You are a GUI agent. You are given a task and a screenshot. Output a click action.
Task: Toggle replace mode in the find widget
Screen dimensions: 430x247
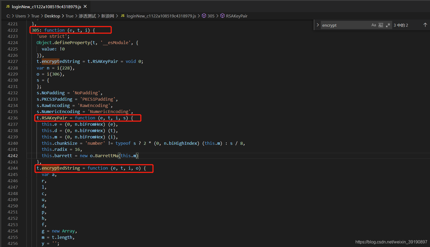[318, 25]
